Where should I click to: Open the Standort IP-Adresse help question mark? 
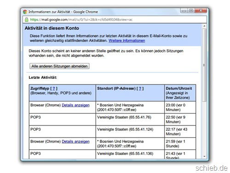pyautogui.click(x=140, y=89)
